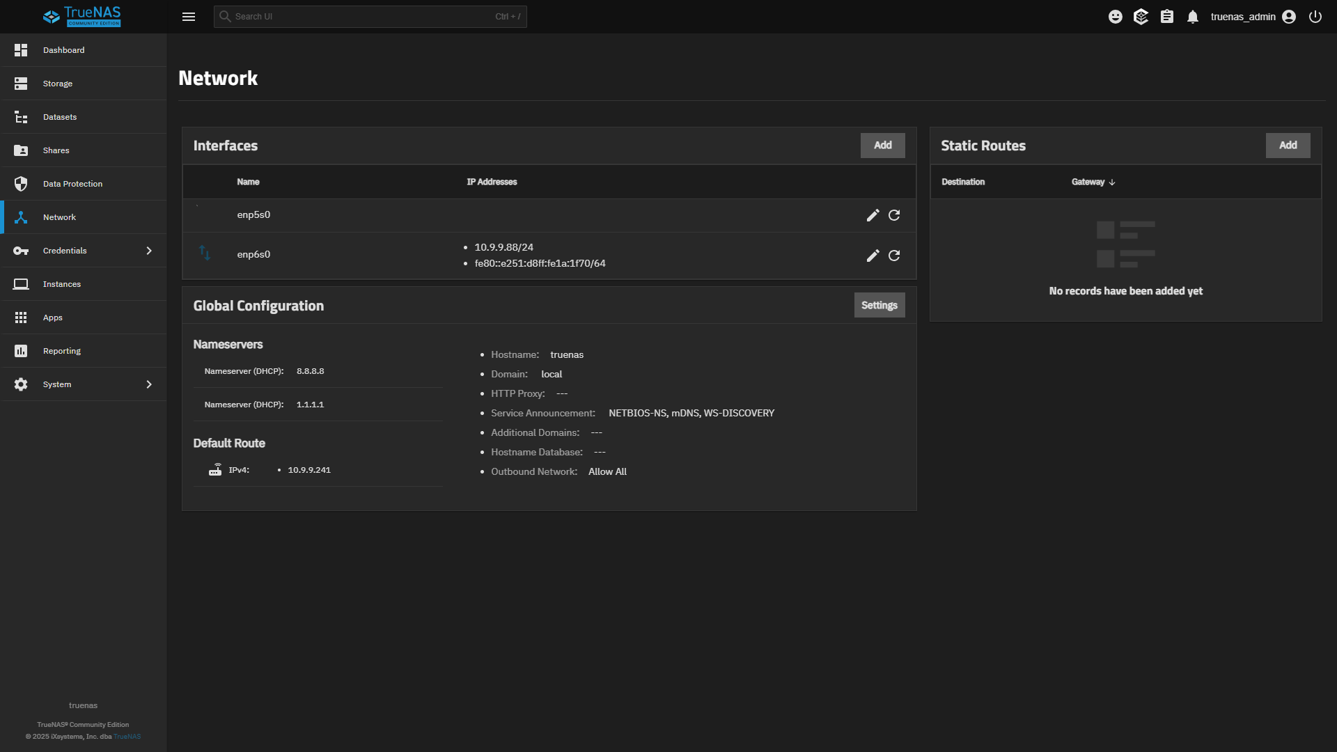Open the Data Protection section
The height and width of the screenshot is (752, 1337).
(x=72, y=184)
